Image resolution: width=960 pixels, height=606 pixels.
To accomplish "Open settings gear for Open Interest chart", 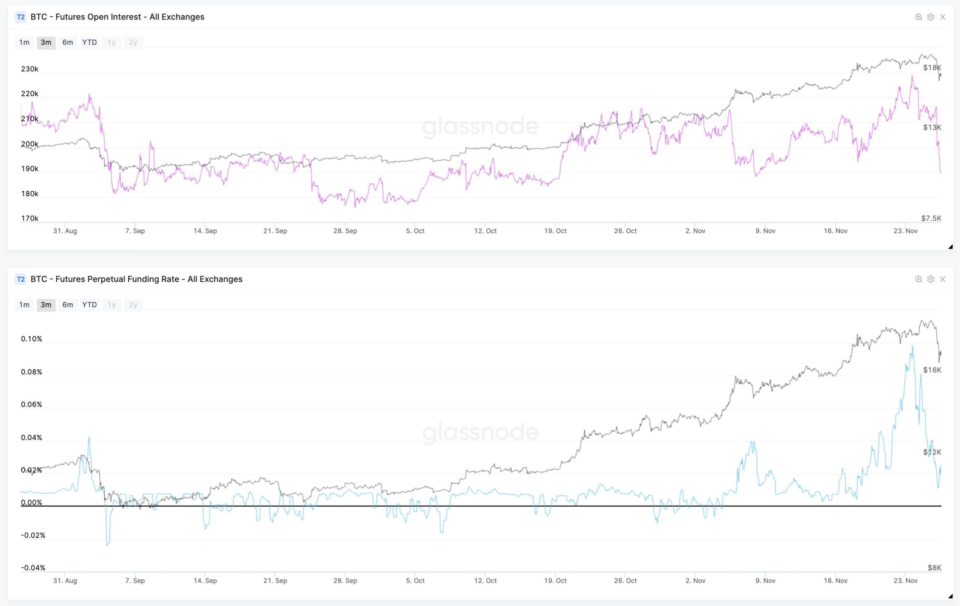I will coord(930,17).
